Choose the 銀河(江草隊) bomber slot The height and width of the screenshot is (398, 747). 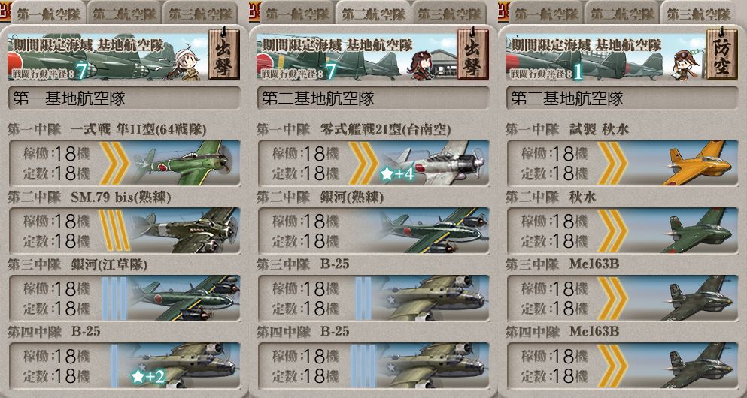(x=124, y=298)
